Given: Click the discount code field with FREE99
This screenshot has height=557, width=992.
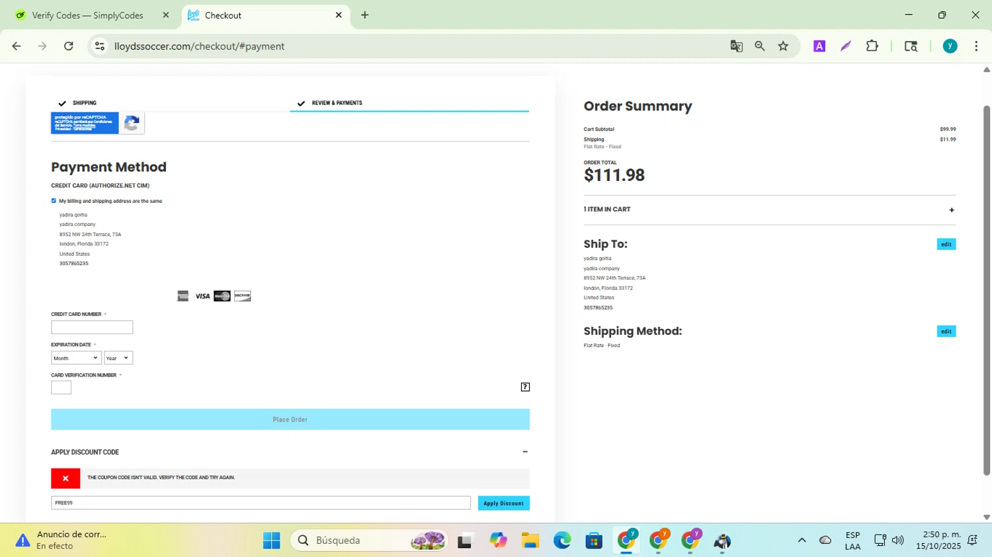Looking at the screenshot, I should click(261, 503).
